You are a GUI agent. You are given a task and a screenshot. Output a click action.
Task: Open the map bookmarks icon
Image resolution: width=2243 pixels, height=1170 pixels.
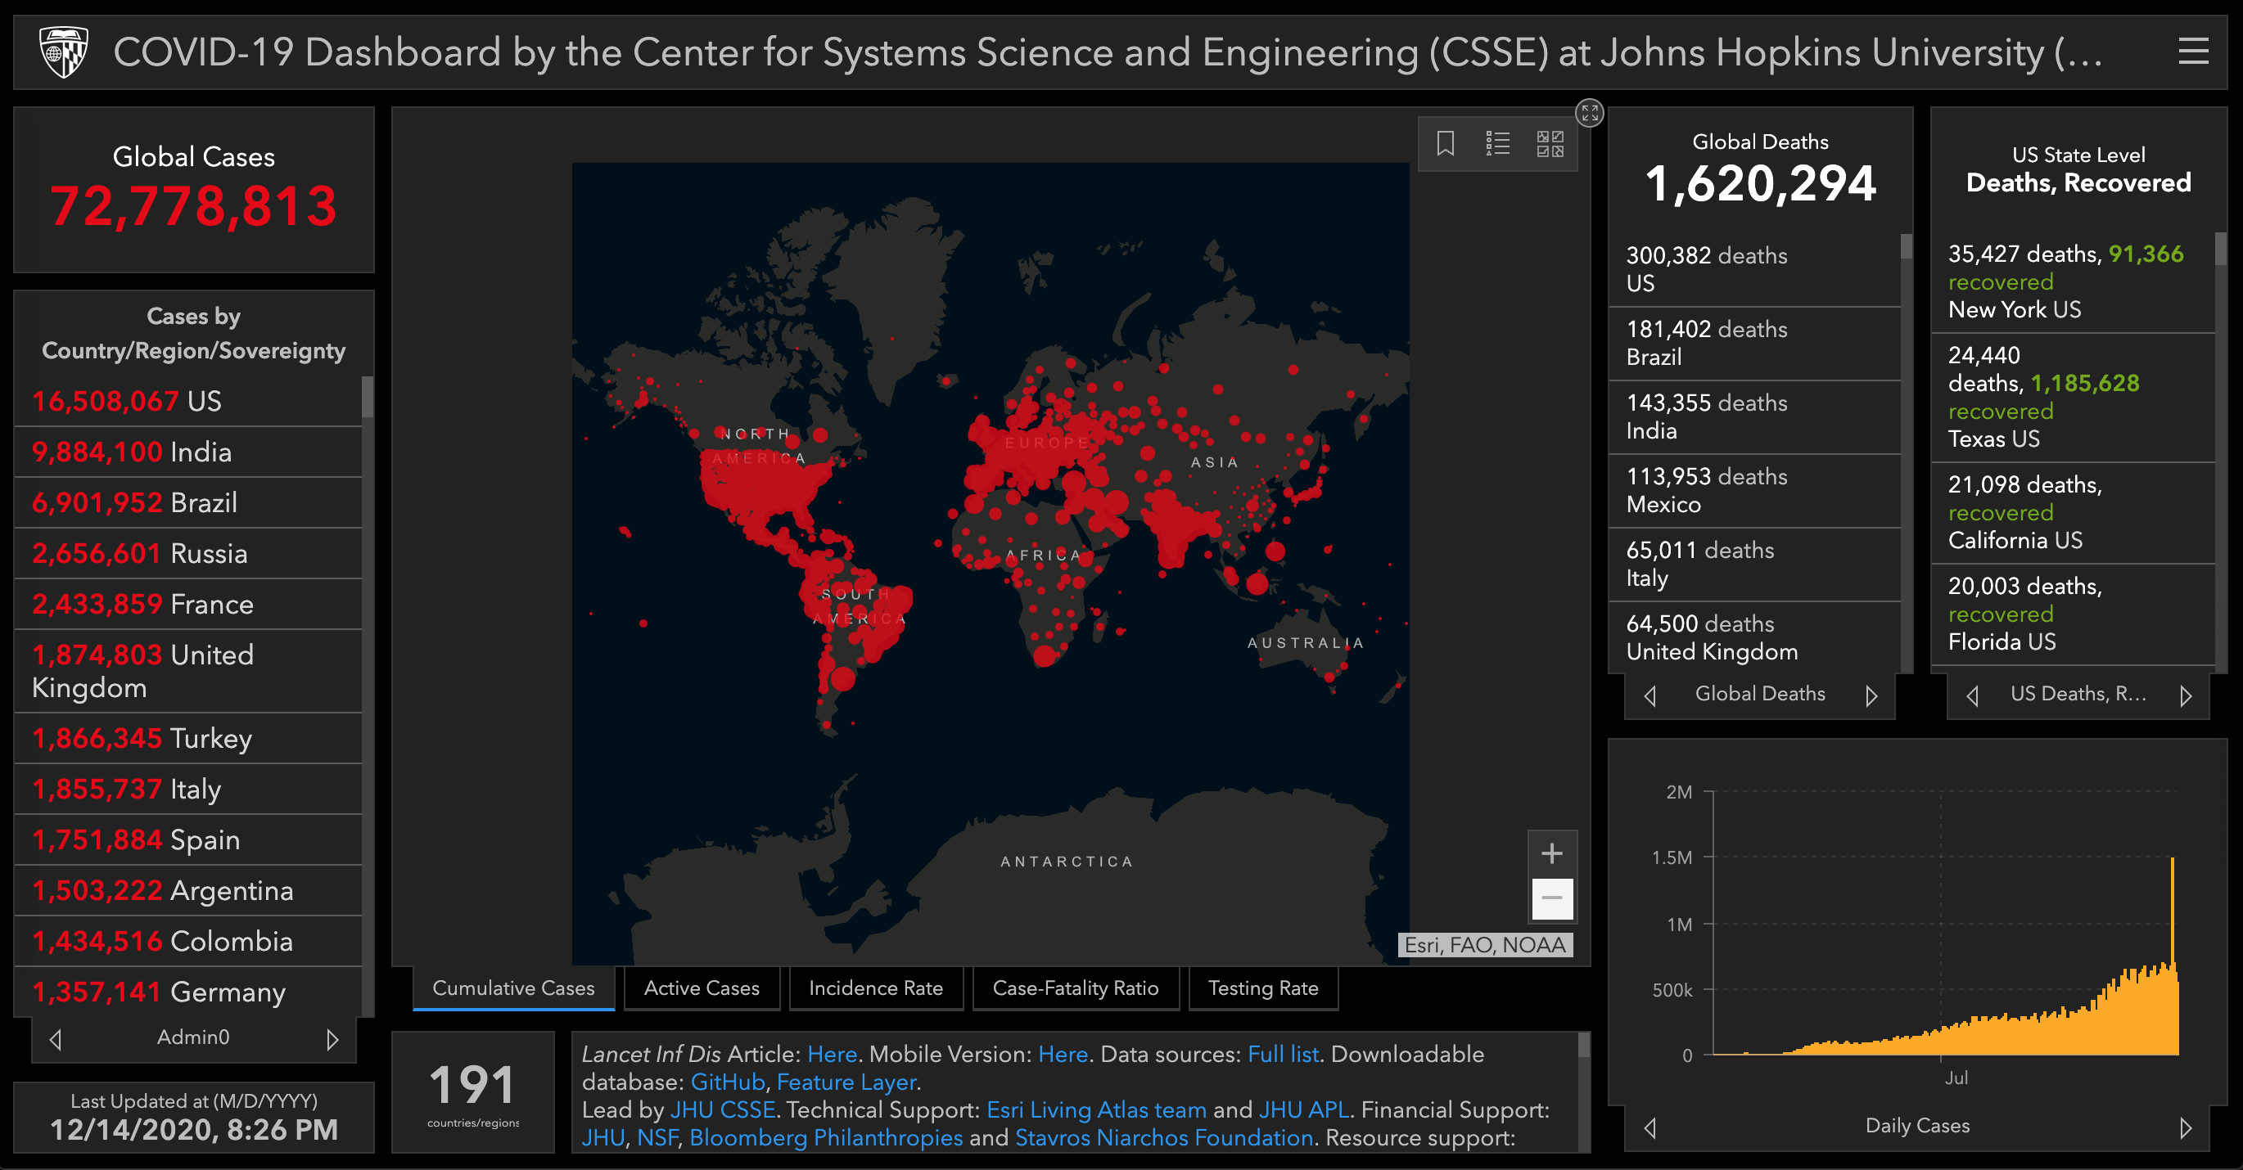point(1446,142)
